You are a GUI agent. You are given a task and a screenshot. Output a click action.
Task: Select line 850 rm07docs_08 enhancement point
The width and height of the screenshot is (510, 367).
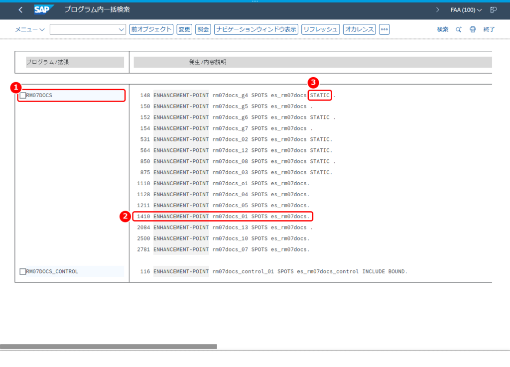click(238, 161)
